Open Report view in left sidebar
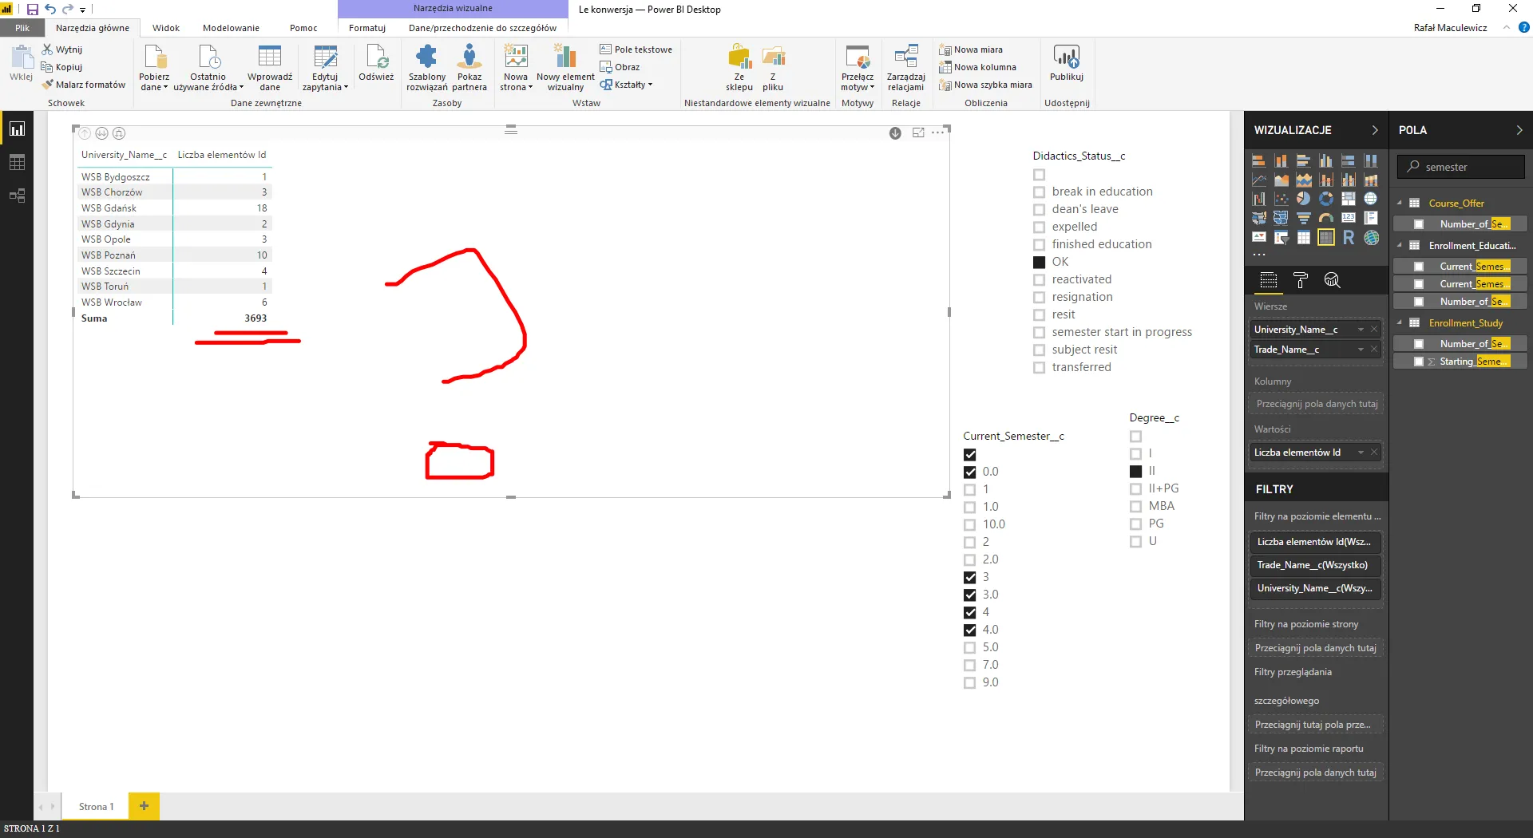 [x=17, y=129]
